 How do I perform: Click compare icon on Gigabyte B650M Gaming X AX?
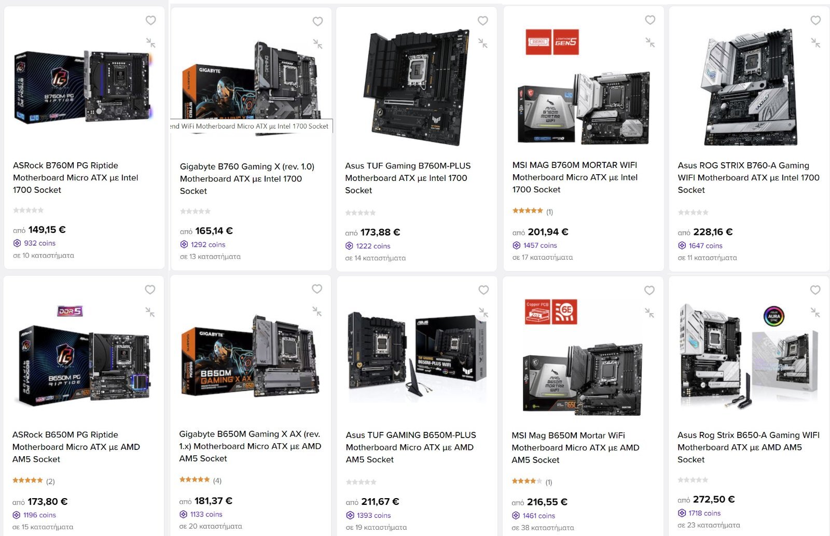(x=317, y=312)
